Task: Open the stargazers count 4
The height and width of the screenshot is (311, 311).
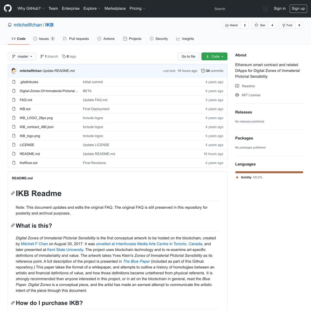Action: coord(272,25)
